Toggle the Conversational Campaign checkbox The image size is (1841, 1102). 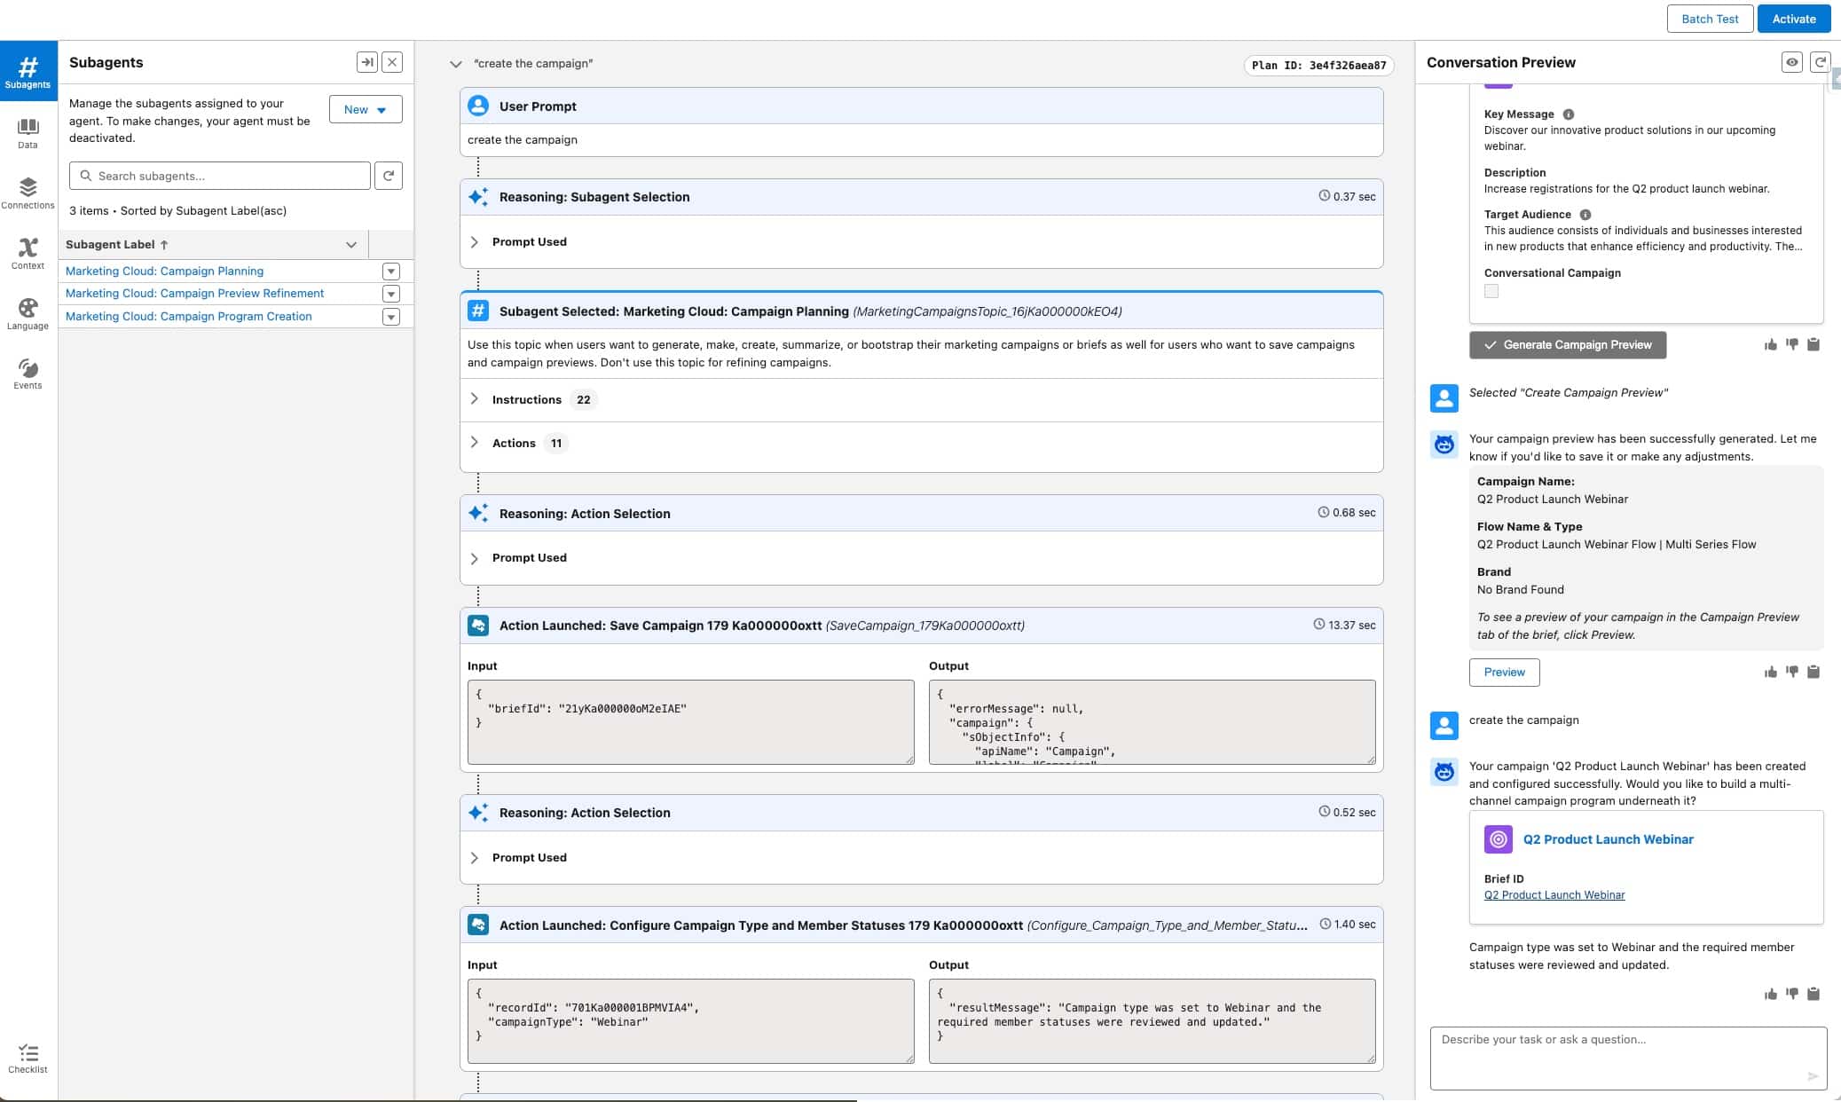tap(1491, 291)
